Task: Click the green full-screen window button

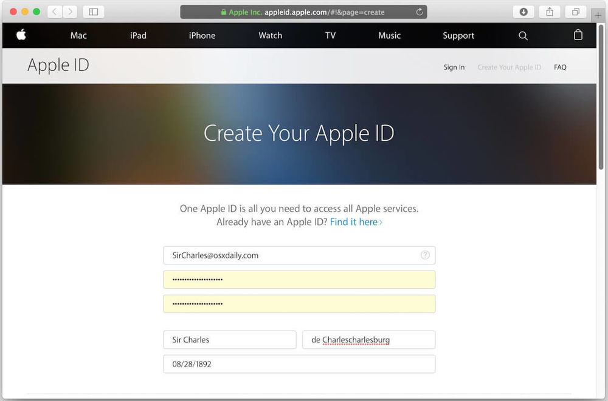Action: click(36, 12)
